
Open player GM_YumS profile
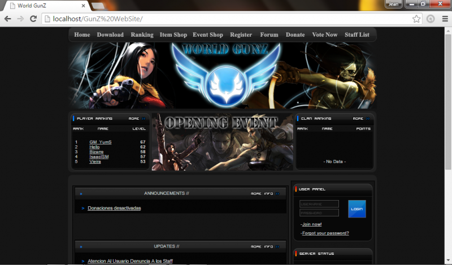(101, 142)
